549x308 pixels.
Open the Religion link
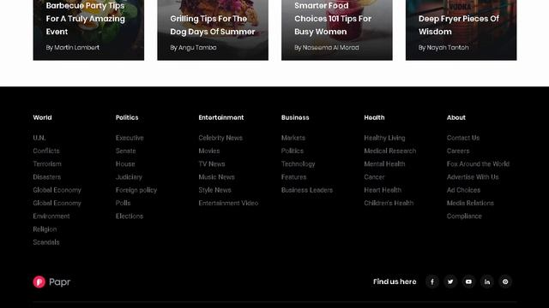45,229
